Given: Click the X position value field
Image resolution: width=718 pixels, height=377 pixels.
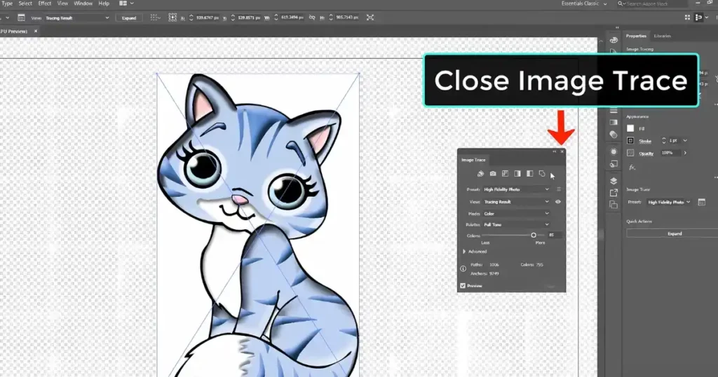Looking at the screenshot, I should 209,18.
